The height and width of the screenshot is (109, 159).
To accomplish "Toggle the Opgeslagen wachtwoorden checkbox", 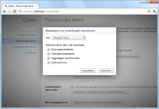I will point(49,58).
